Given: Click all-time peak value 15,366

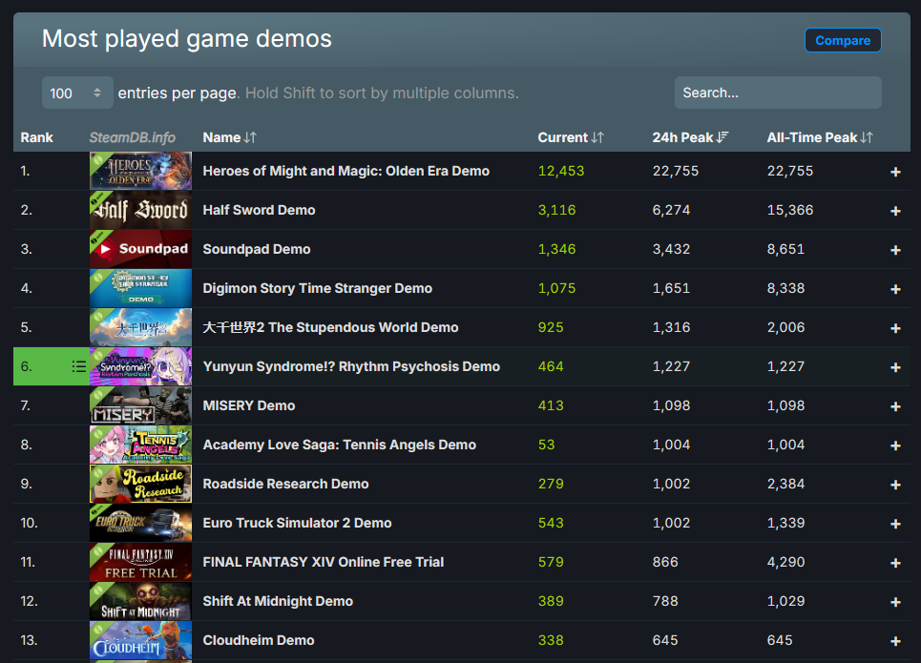Looking at the screenshot, I should click(x=790, y=210).
